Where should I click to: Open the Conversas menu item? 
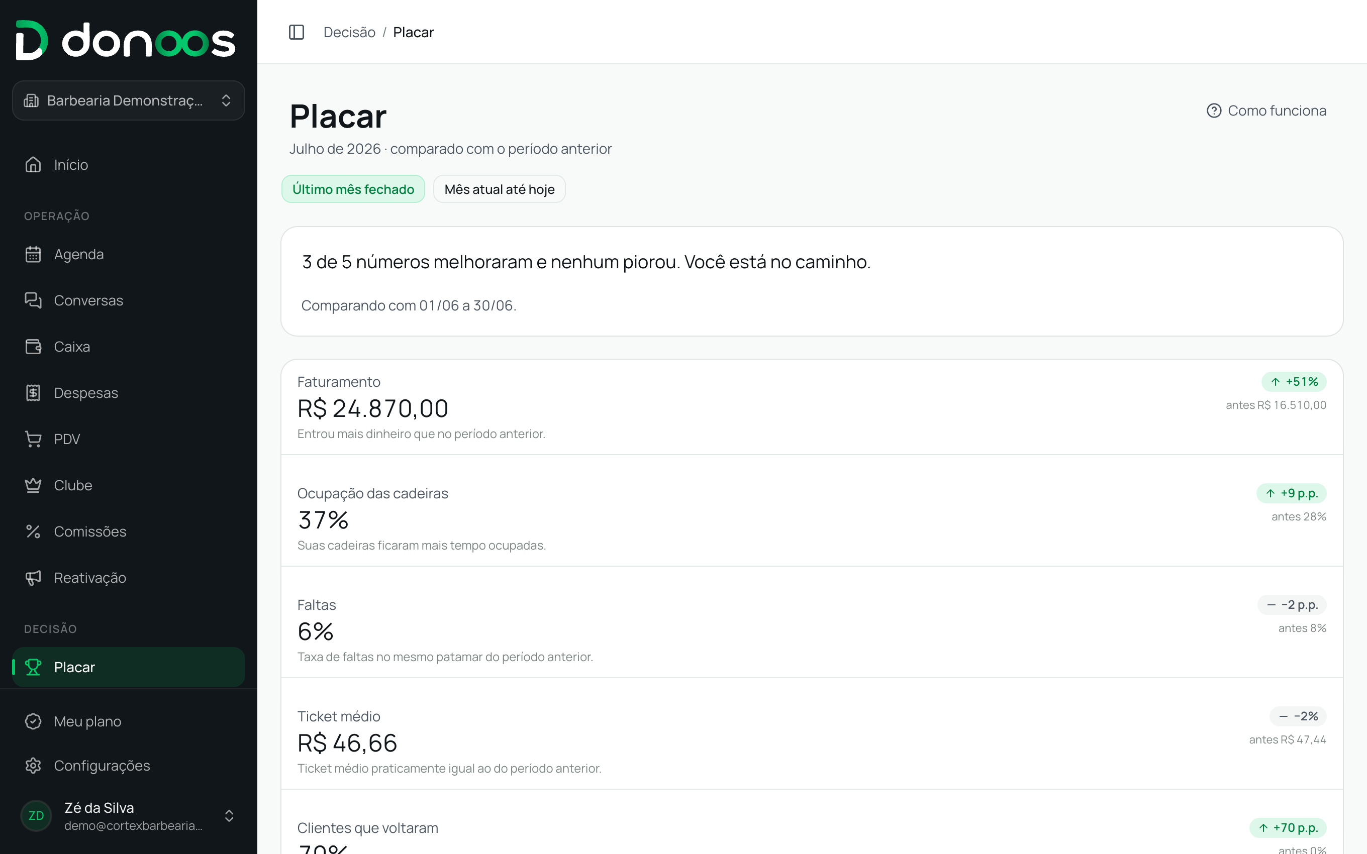(x=128, y=300)
